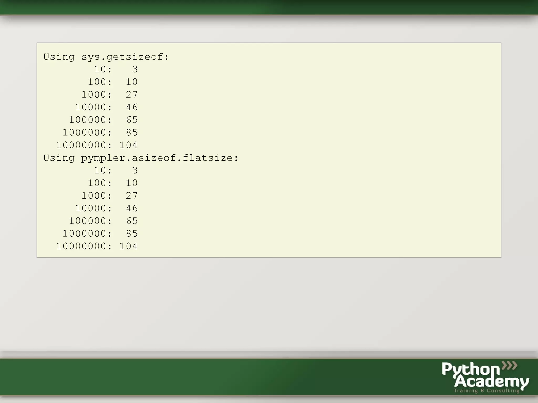
Task: Select the "10000: 46" row under sys.getsizeof
Action: (106, 107)
